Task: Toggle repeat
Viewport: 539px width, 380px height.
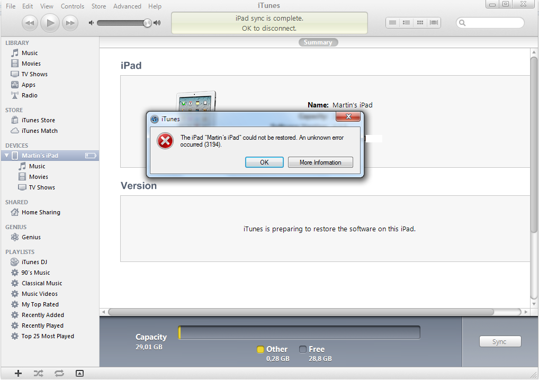Action: (59, 374)
